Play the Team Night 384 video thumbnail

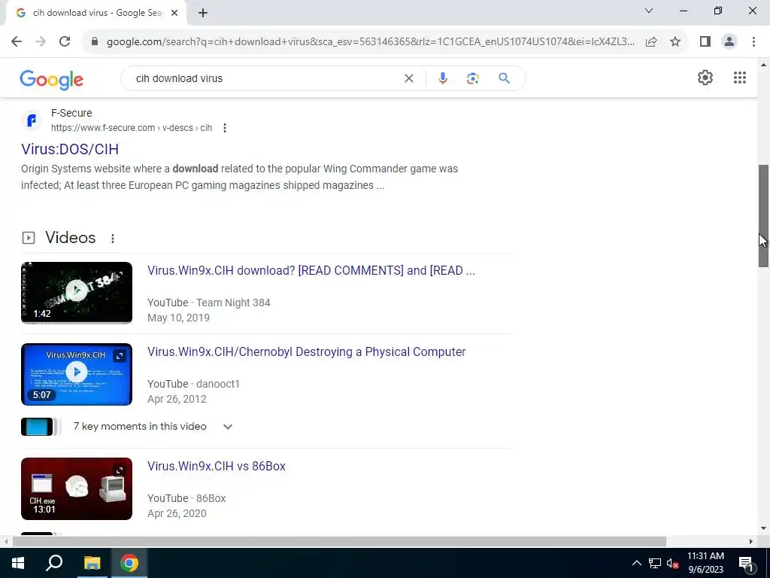point(77,293)
